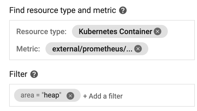Remove the Kubernetes Container resource type chip

click(x=157, y=32)
